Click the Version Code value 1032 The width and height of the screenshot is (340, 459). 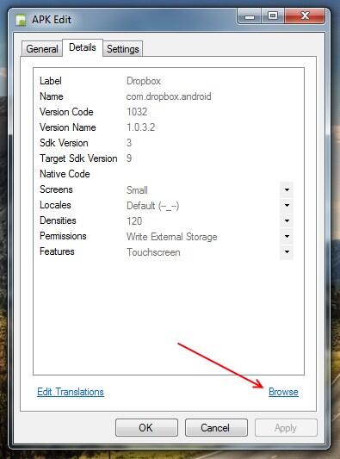(x=137, y=112)
